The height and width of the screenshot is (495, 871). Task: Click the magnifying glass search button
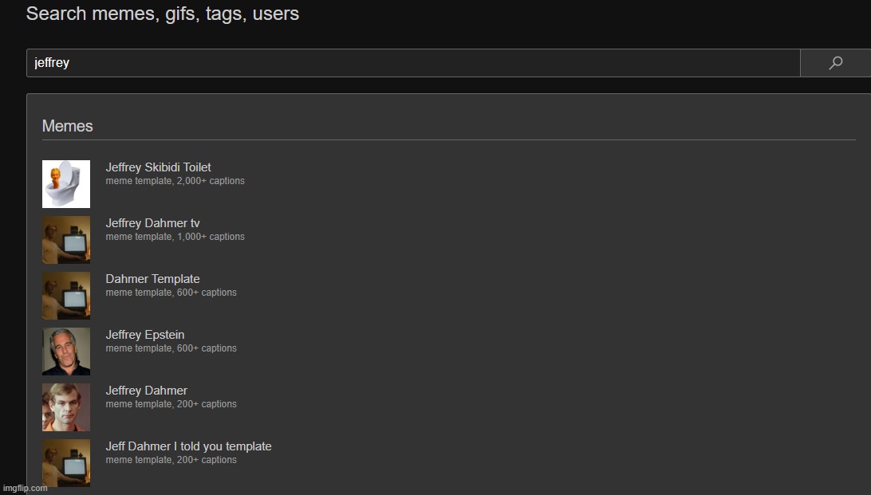coord(835,63)
